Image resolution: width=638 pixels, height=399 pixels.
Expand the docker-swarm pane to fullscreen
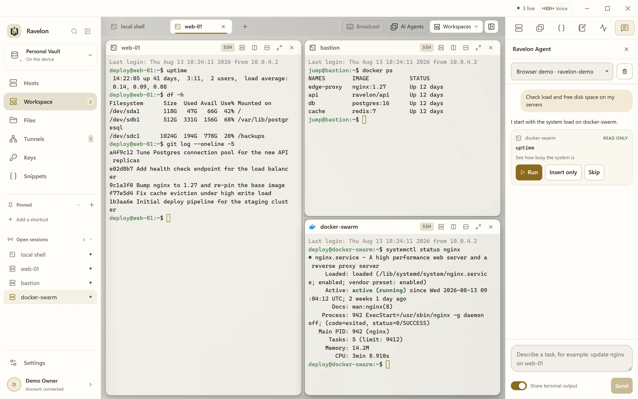(x=478, y=227)
